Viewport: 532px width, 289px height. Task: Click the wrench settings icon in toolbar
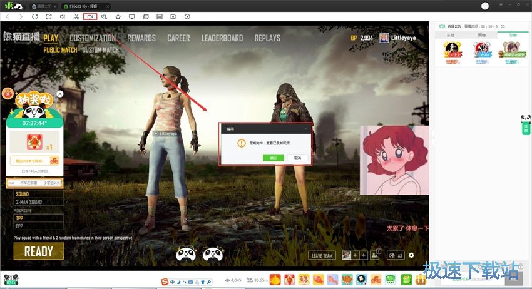pos(104,17)
